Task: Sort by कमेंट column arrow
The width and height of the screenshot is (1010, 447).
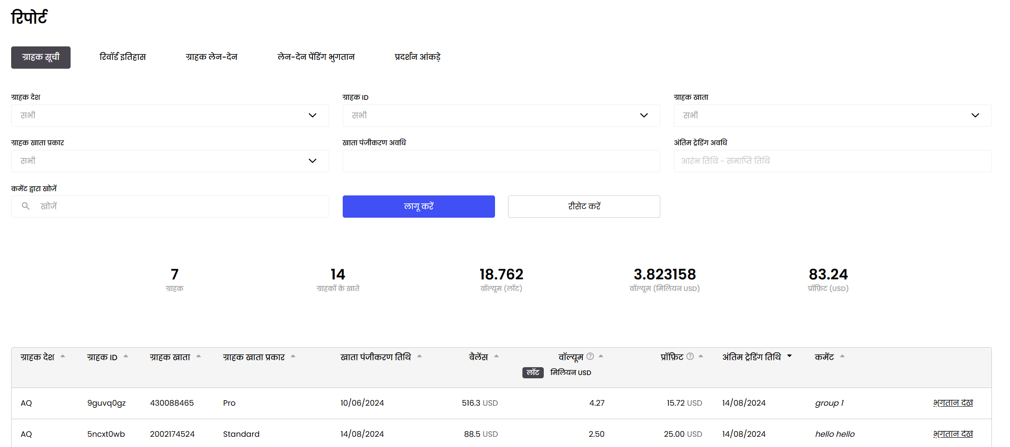Action: click(842, 356)
